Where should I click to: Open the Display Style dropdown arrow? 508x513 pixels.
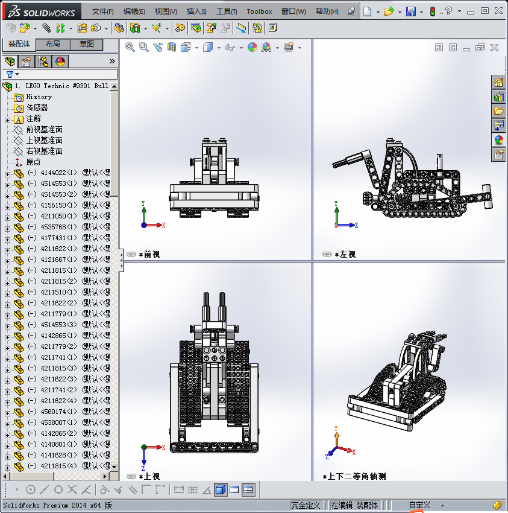pos(219,48)
